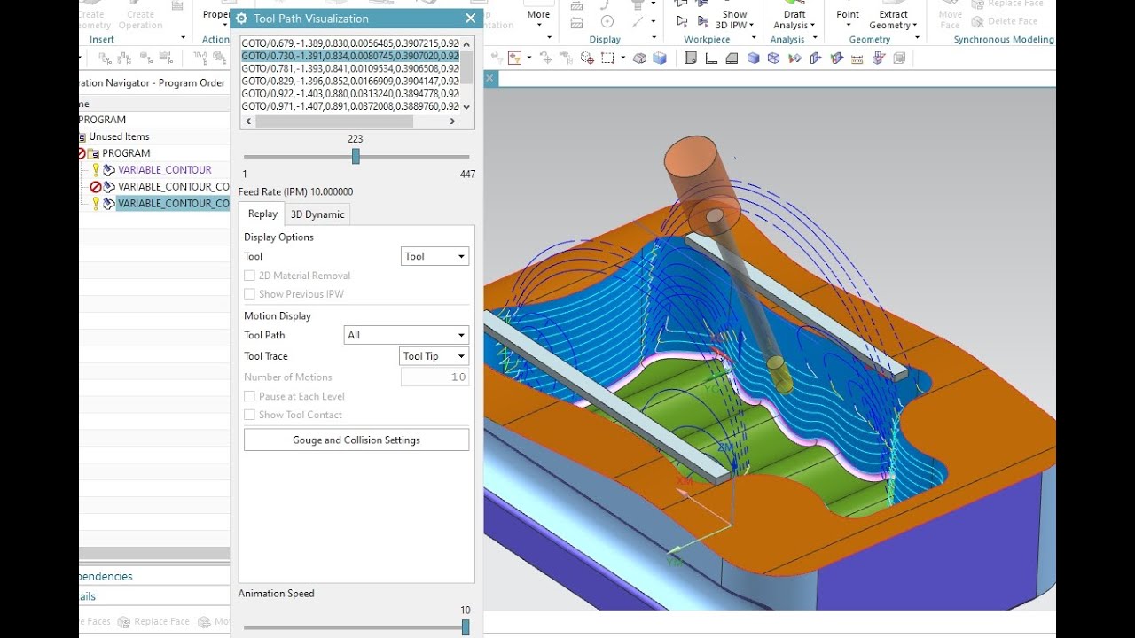This screenshot has width=1135, height=638.
Task: Click the GOTO list horizontal scroll-right arrow
Action: [x=453, y=121]
